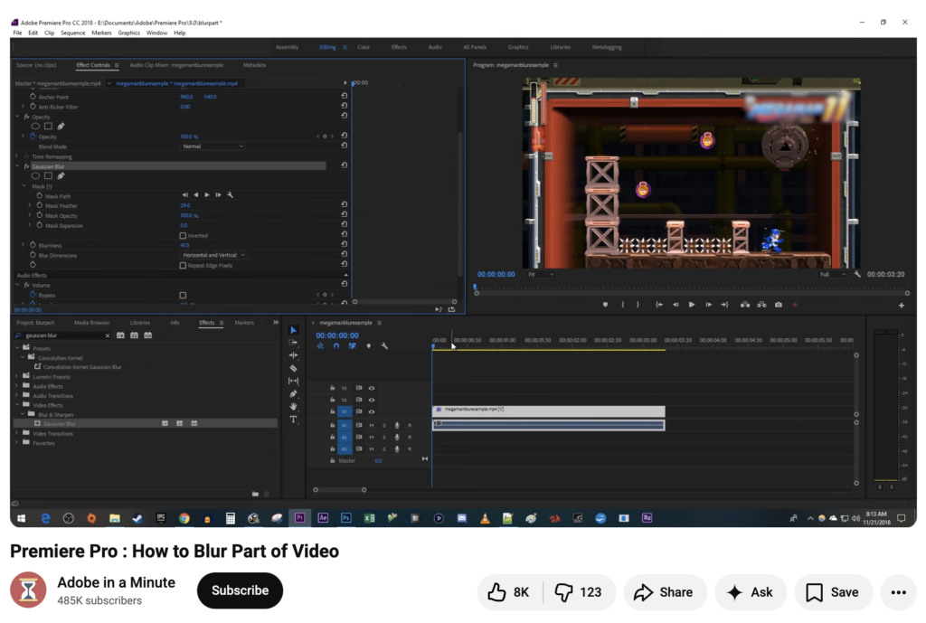The height and width of the screenshot is (623, 926).
Task: Solo audio track A2
Action: click(384, 437)
